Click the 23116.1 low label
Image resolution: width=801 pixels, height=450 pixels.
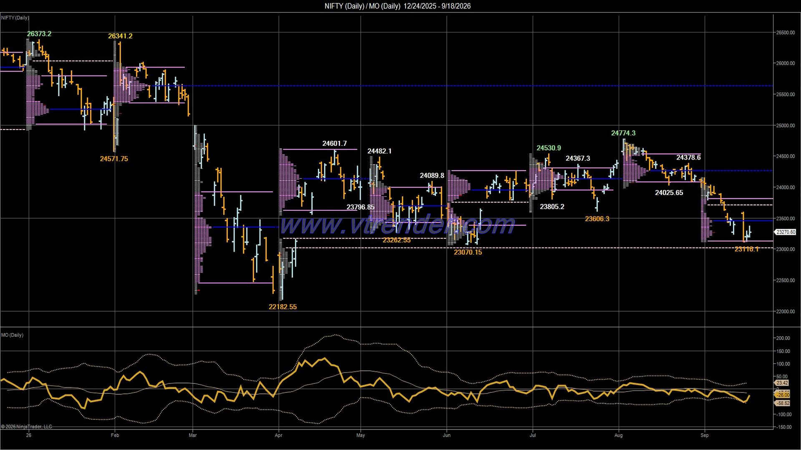click(x=747, y=249)
